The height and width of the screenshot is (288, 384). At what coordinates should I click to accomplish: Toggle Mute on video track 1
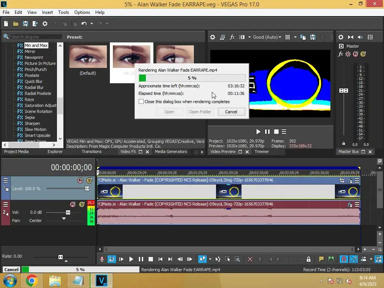[x=80, y=180]
